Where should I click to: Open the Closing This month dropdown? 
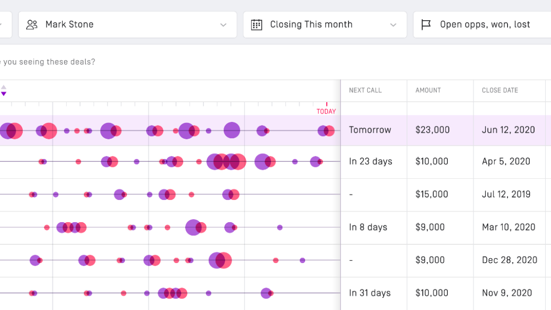[x=324, y=25]
